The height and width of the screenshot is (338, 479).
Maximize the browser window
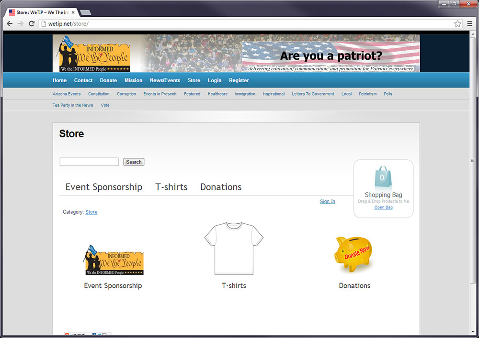coord(454,4)
